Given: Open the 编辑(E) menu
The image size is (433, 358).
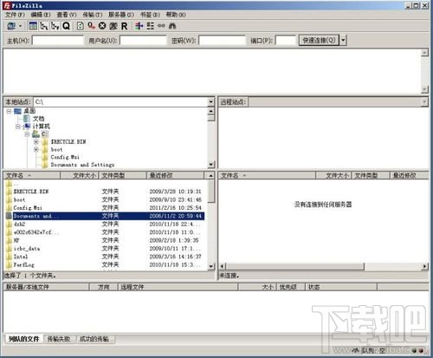Looking at the screenshot, I should [x=41, y=15].
